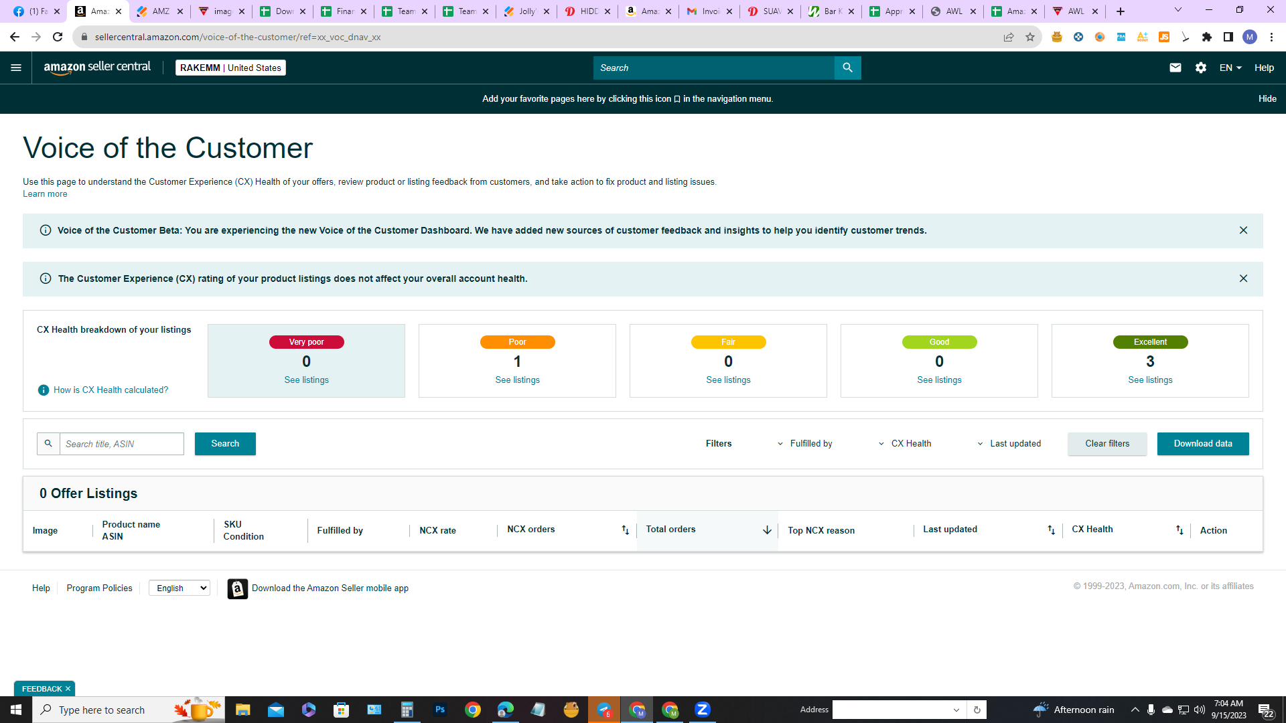Click the Seller Central header search field
This screenshot has height=723, width=1286.
tap(714, 68)
